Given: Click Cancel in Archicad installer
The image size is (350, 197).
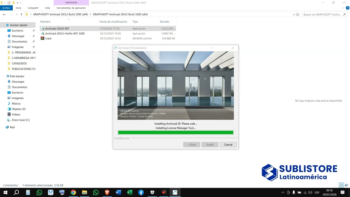Looking at the screenshot, I should pos(228,144).
